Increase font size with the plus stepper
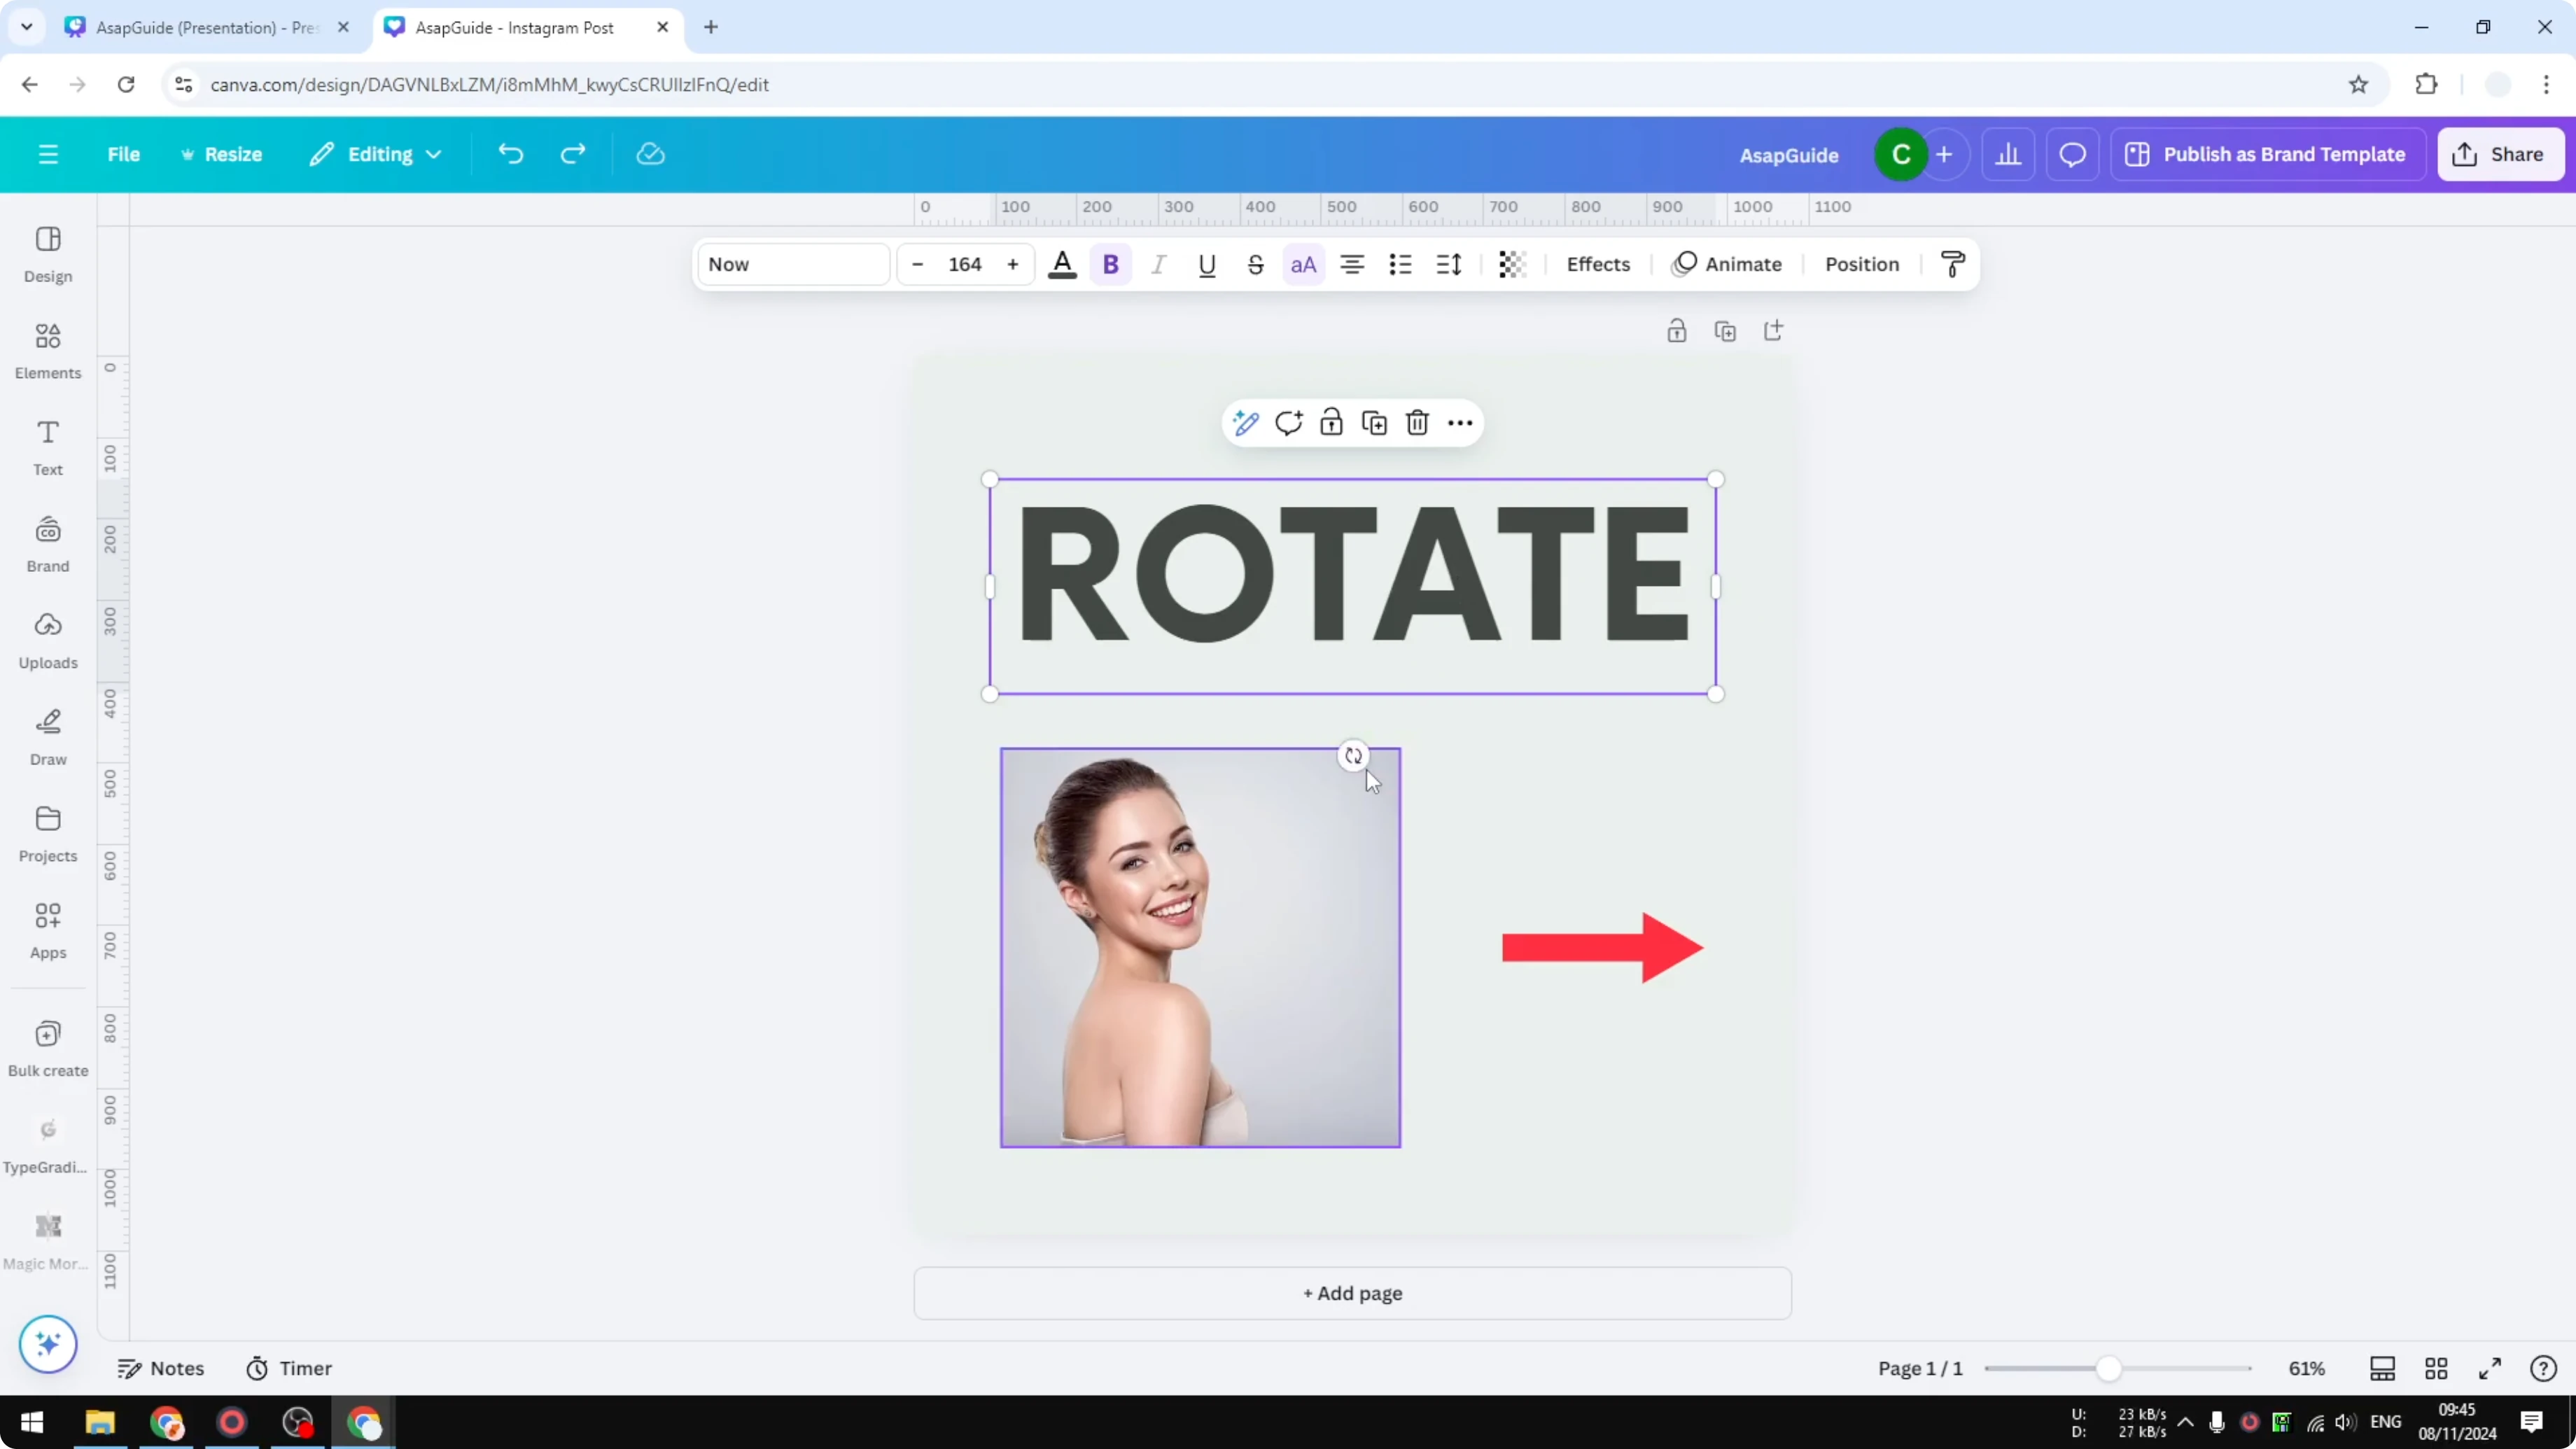This screenshot has height=1449, width=2576. pos(1013,264)
